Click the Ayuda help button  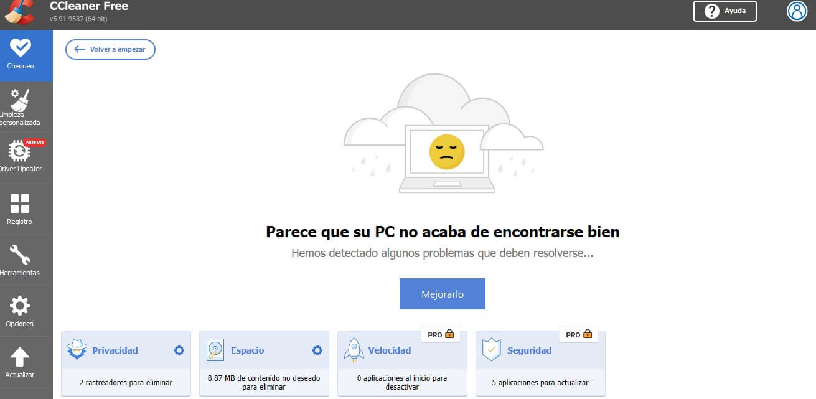click(x=725, y=11)
